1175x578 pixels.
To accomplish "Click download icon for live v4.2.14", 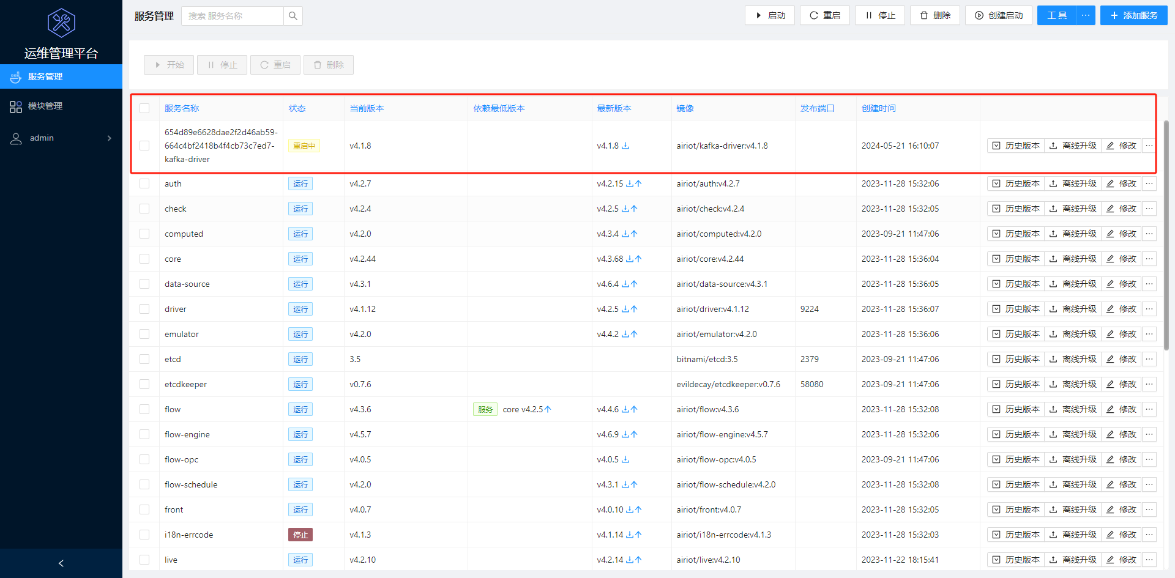I will [630, 560].
